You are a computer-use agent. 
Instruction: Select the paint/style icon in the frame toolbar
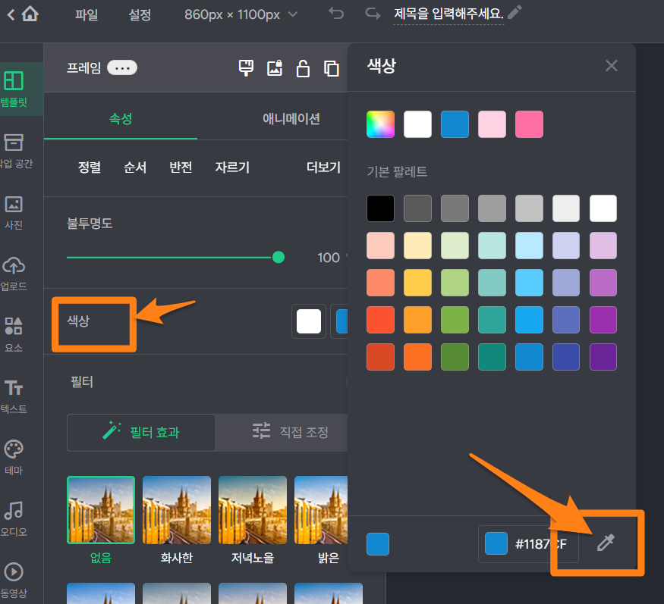coord(246,67)
